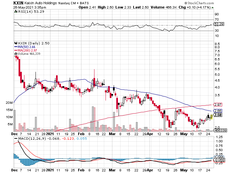Click the Volume 466,339 legend label

click(29, 54)
